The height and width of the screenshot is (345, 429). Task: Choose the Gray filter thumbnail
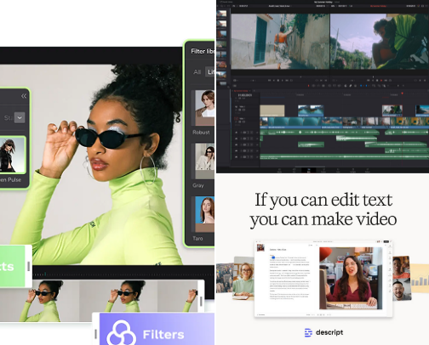(x=204, y=161)
